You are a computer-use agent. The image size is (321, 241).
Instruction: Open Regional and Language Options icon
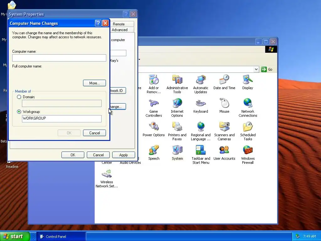201,131
